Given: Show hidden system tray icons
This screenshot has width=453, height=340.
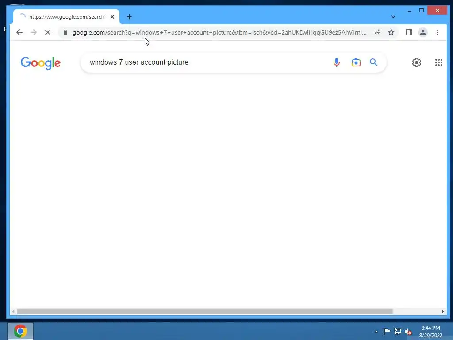Looking at the screenshot, I should click(376, 332).
